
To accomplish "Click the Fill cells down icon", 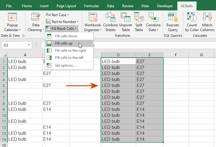I will point(49,36).
